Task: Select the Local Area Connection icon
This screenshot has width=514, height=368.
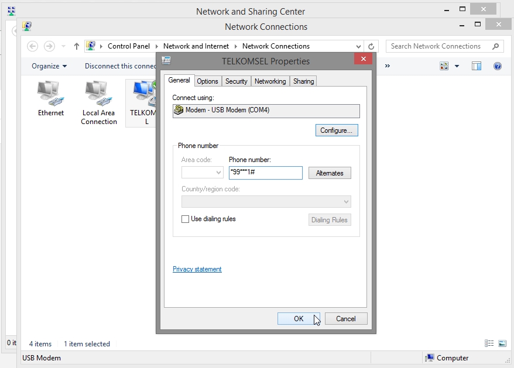Action: coord(99,102)
